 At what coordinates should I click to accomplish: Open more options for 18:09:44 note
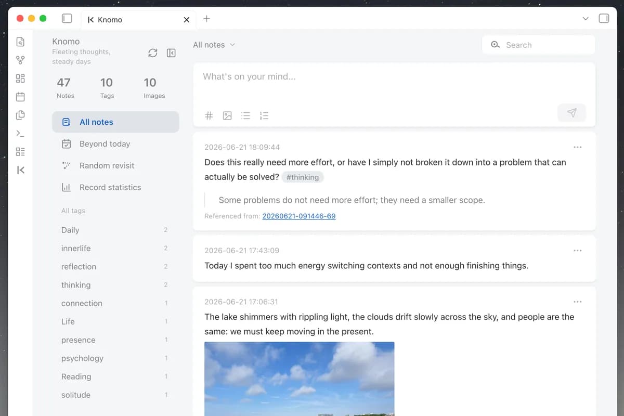tap(577, 147)
